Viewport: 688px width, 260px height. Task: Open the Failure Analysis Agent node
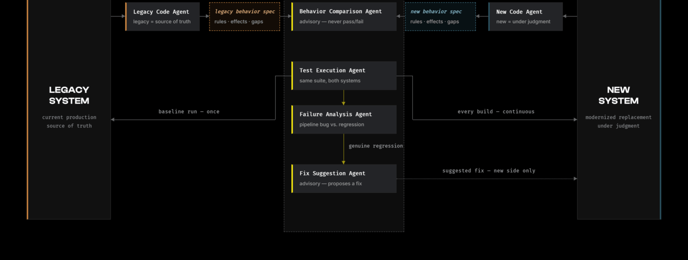coord(344,120)
